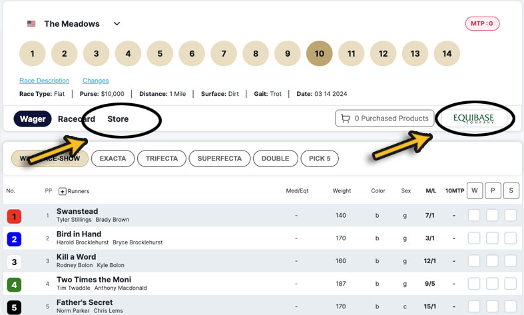The image size is (524, 315).
Task: Click the Two Times the Moni runner name
Action: point(93,280)
